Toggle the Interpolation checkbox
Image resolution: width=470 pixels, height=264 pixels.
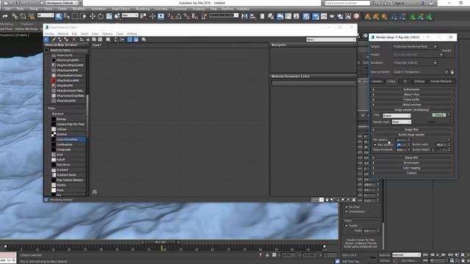pos(347,212)
